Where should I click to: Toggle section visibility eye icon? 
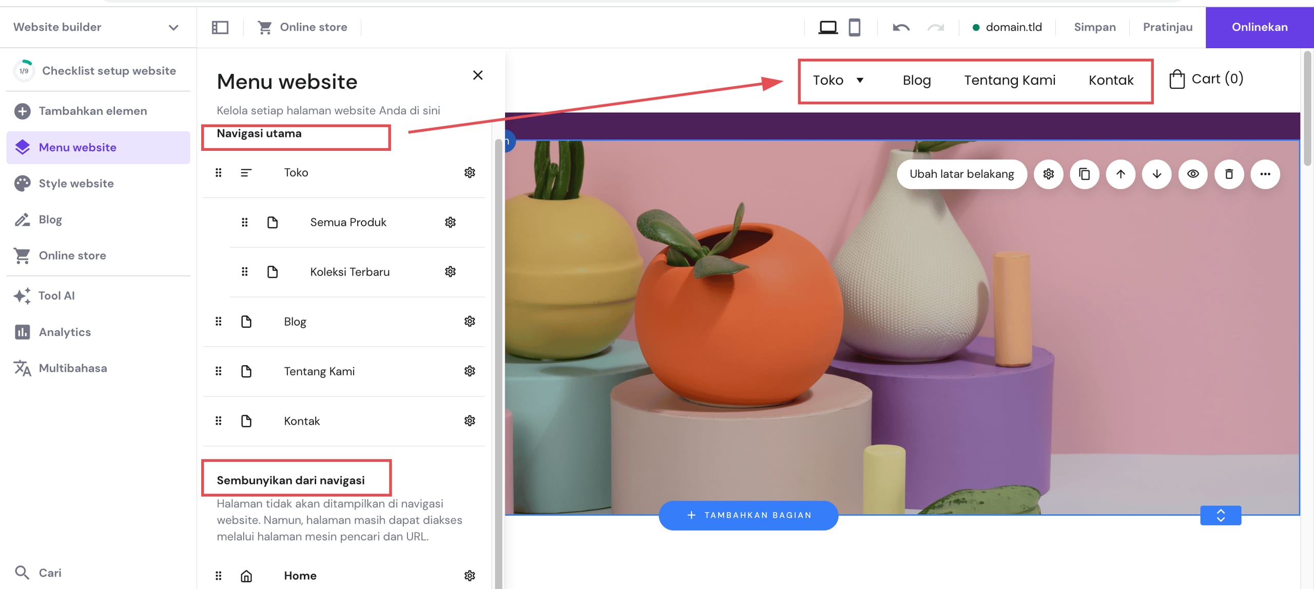[1193, 174]
